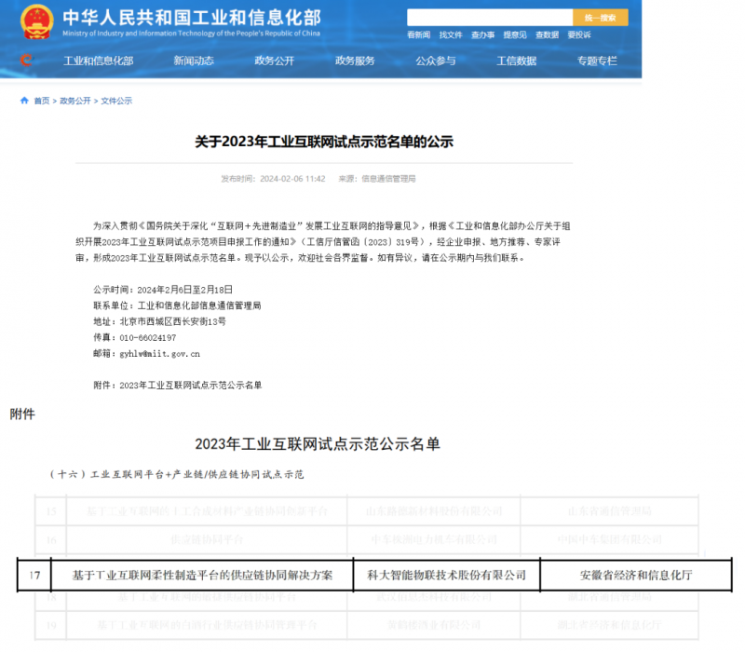The image size is (745, 652).
Task: Click the 统一搜索 search button
Action: pos(600,18)
